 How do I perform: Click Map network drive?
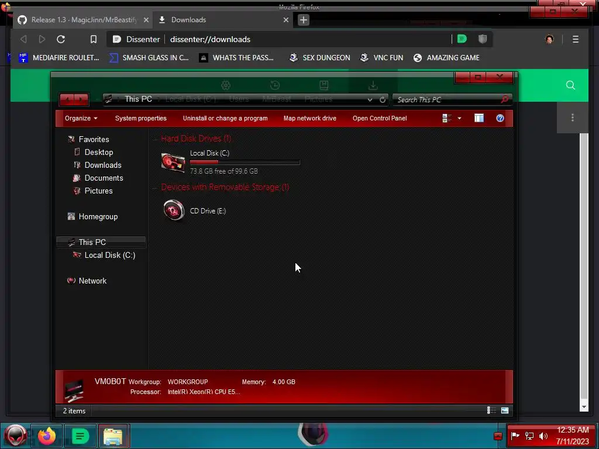click(310, 118)
